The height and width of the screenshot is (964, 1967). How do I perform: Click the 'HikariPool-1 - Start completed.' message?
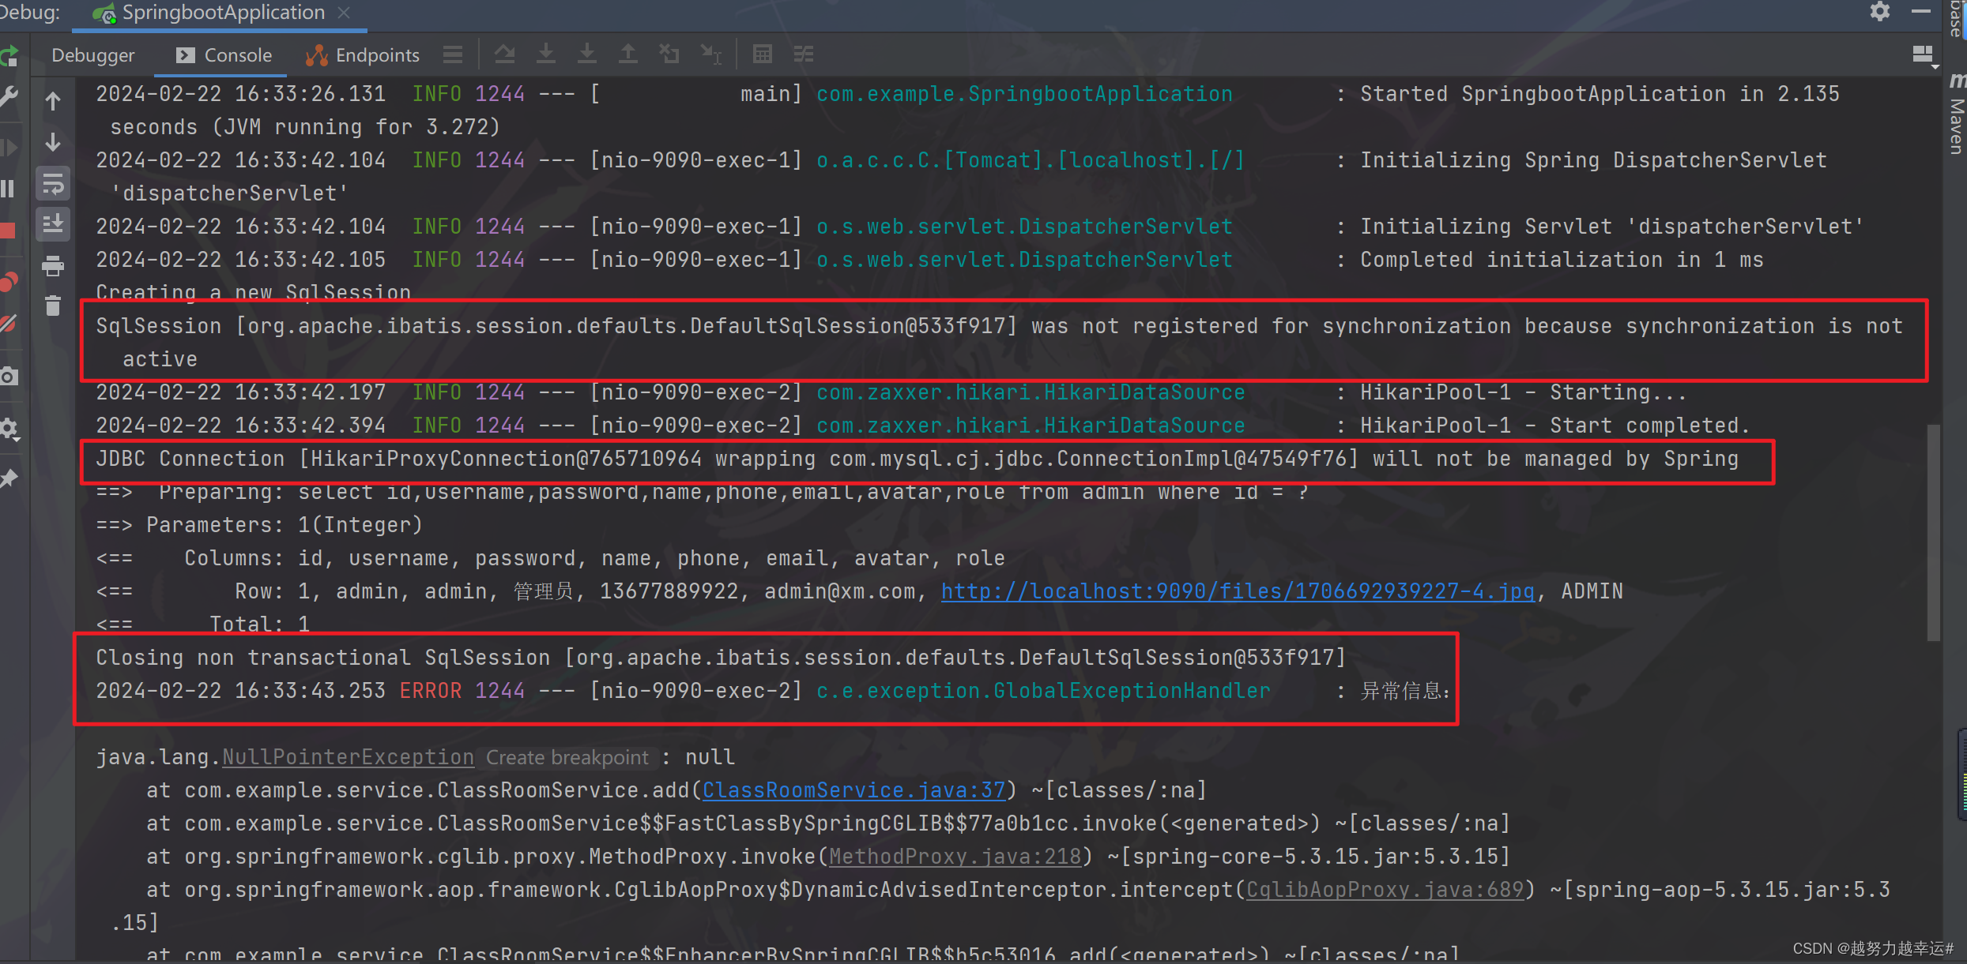coord(1555,426)
